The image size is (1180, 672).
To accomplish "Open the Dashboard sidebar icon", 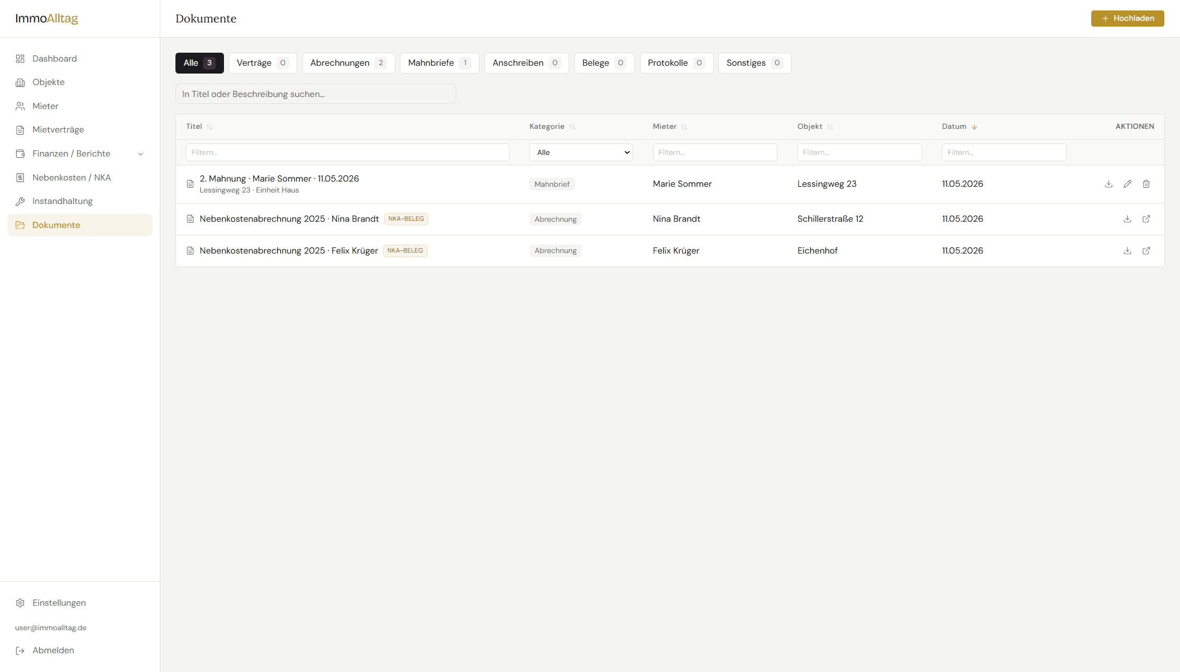I will (x=20, y=58).
